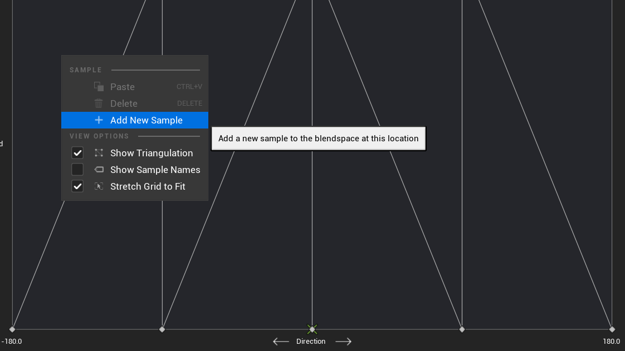The height and width of the screenshot is (351, 625).
Task: Click the Stretch Grid to Fit icon
Action: 99,186
